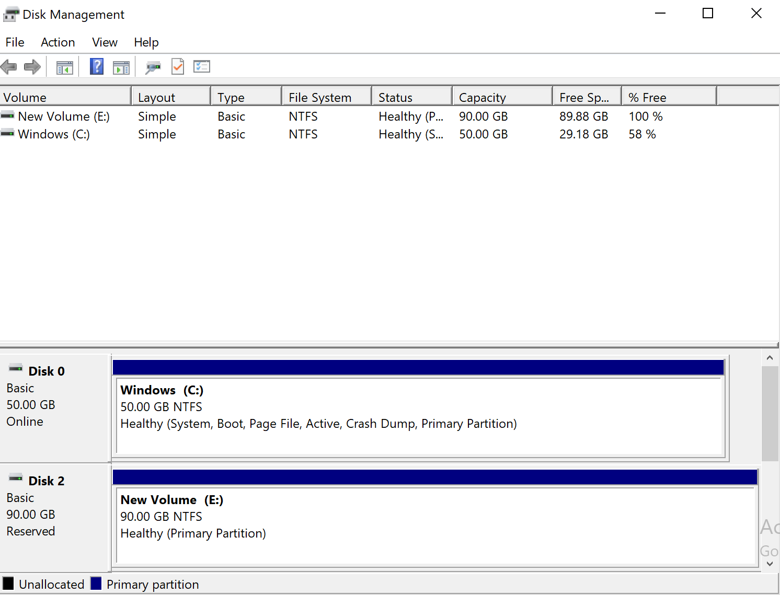Viewport: 780px width, 595px height.
Task: Toggle the Show/Hide Console Tree icon
Action: [x=65, y=67]
